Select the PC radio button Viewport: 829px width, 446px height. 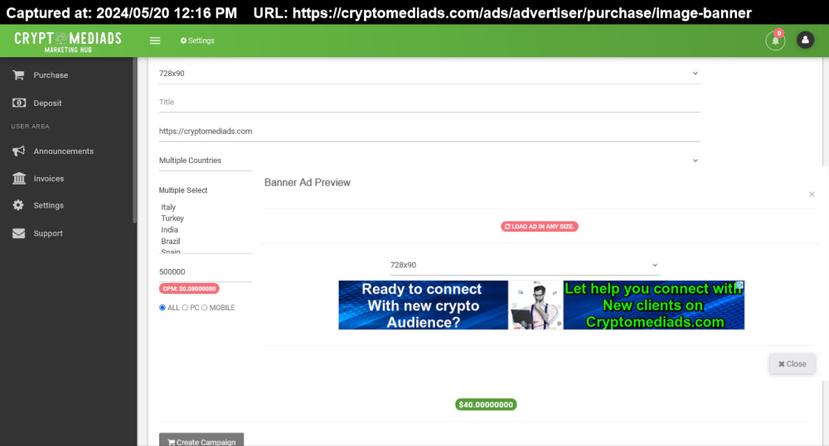(185, 308)
